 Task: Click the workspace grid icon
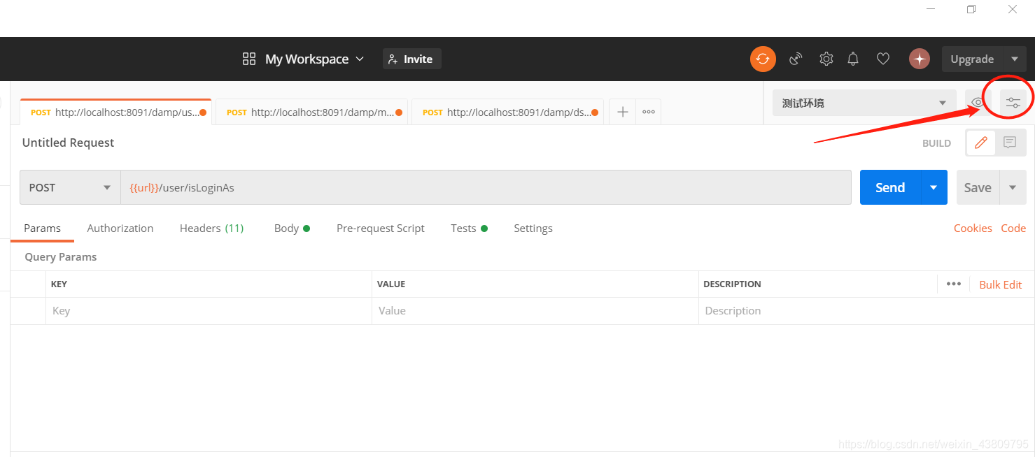249,59
